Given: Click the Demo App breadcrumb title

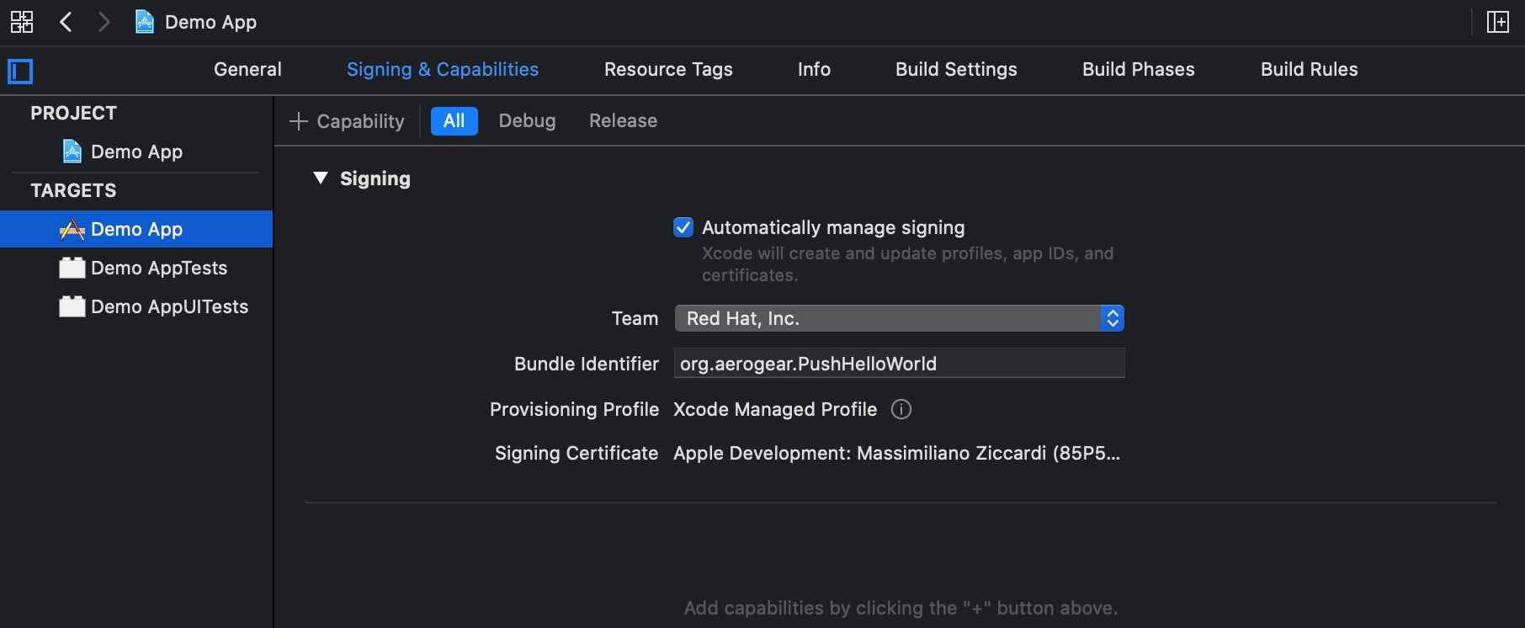Looking at the screenshot, I should 210,22.
